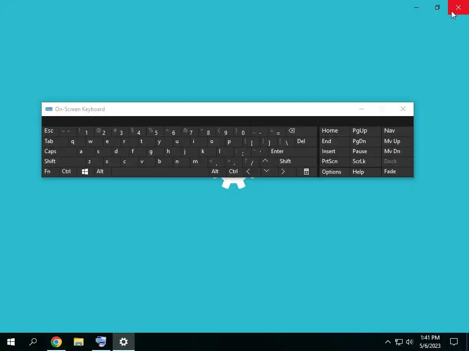
Task: Click the number 5 key
Action: click(154, 131)
